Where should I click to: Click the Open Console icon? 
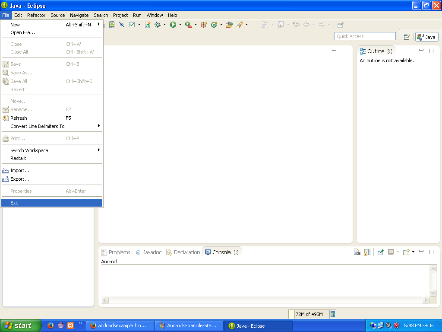pos(406,252)
